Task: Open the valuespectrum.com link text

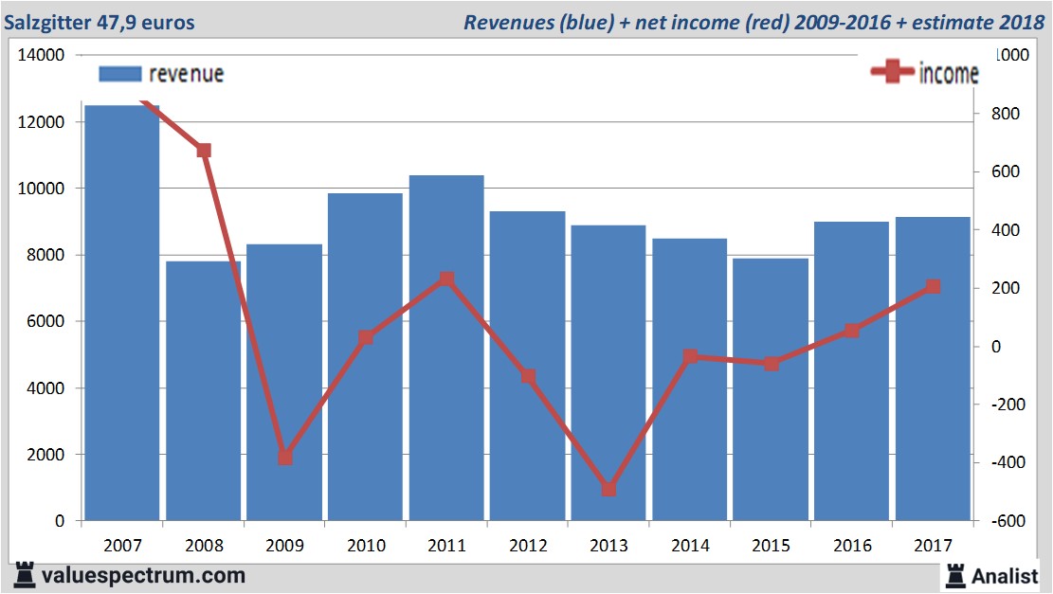Action: (x=144, y=576)
